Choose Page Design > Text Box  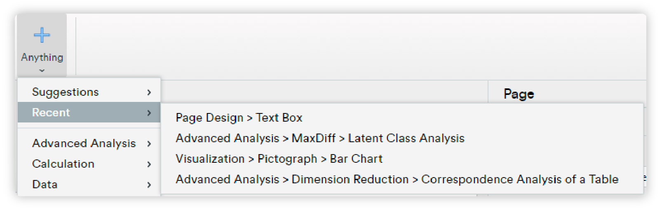239,118
